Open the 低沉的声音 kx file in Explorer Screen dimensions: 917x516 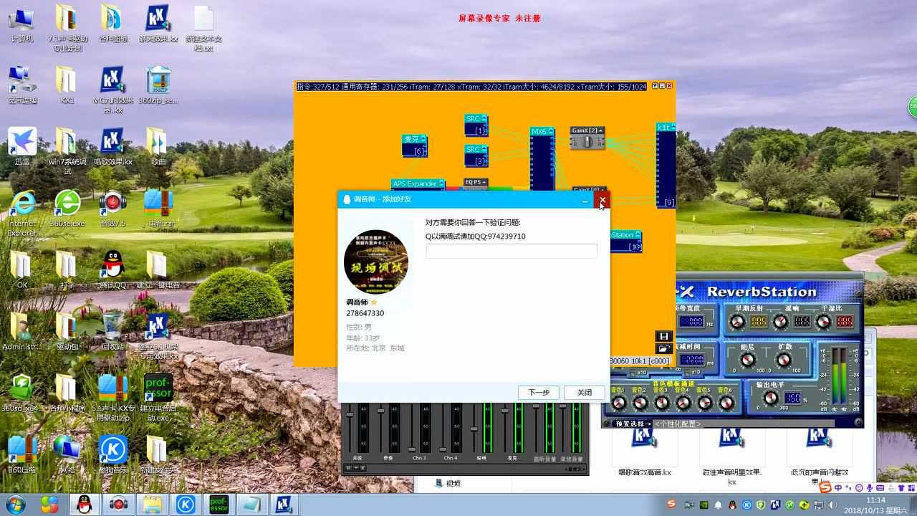820,457
